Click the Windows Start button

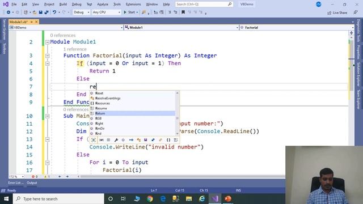pos(6,199)
